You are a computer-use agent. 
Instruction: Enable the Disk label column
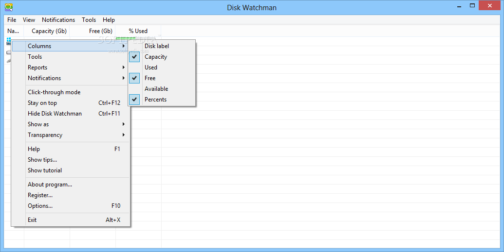coord(162,46)
